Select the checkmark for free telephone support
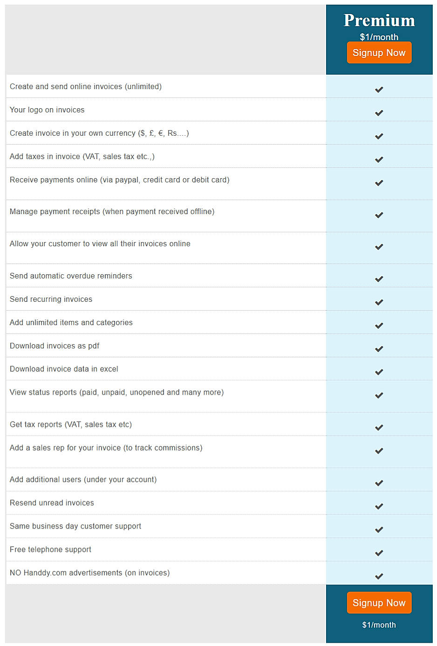This screenshot has width=437, height=646. [x=379, y=552]
